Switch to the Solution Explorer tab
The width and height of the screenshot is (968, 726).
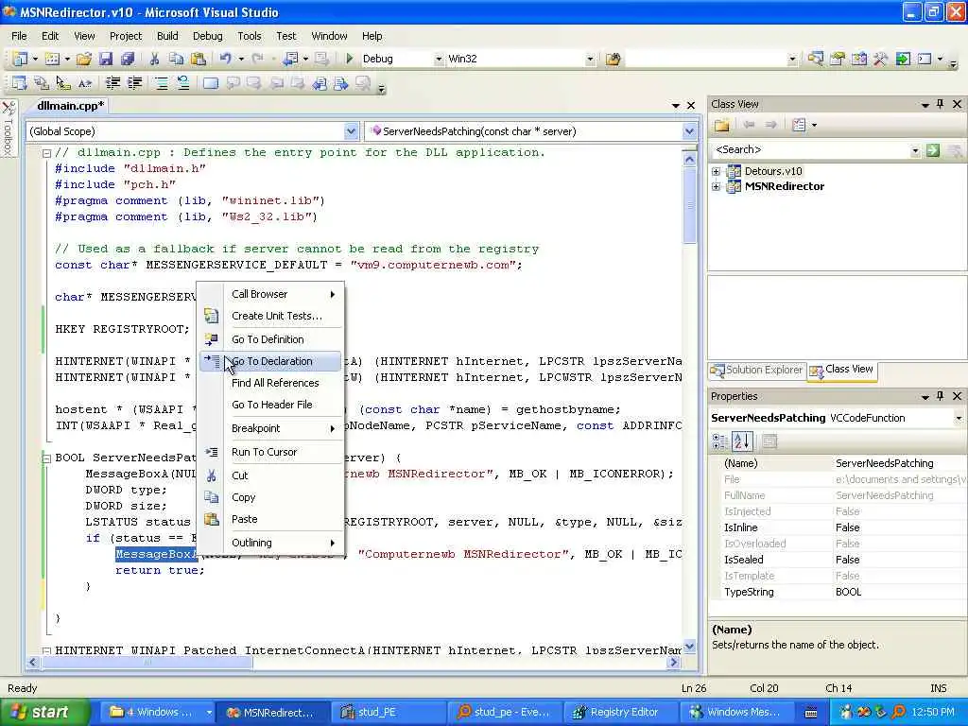(x=757, y=370)
